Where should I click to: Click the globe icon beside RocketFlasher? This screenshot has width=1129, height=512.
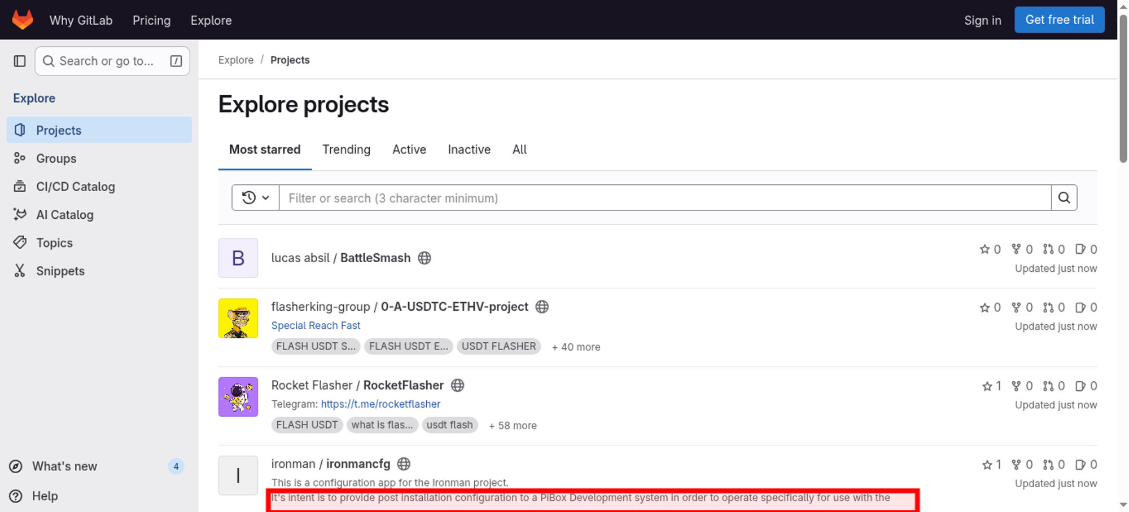[x=458, y=386]
